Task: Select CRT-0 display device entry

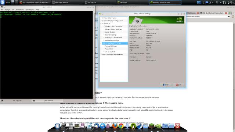Action: pos(110,52)
